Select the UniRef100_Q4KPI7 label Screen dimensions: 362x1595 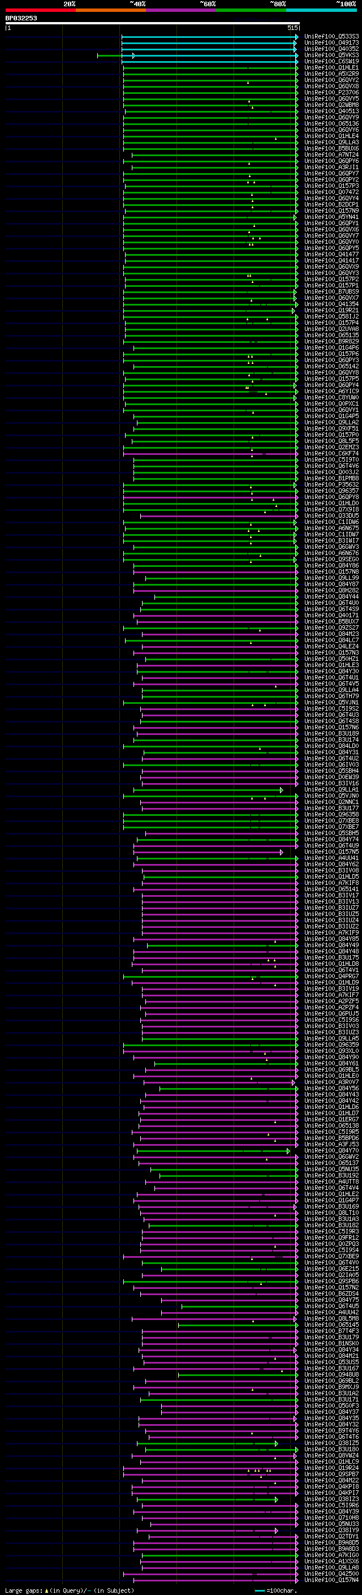pos(331,1494)
